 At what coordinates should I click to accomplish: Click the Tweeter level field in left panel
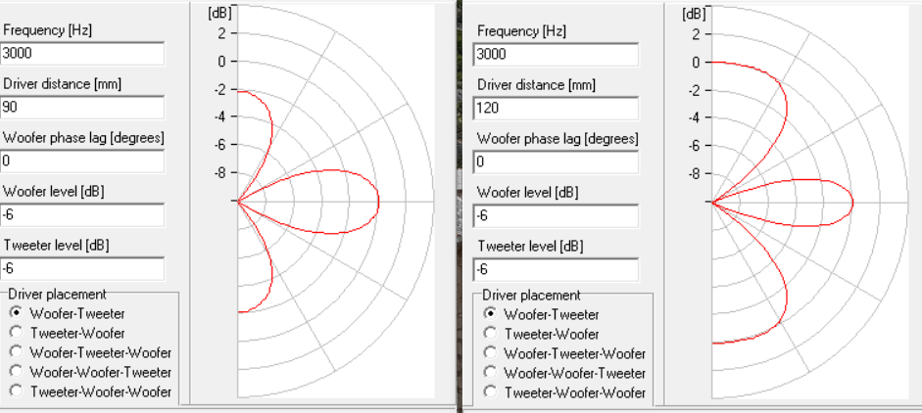pos(82,268)
